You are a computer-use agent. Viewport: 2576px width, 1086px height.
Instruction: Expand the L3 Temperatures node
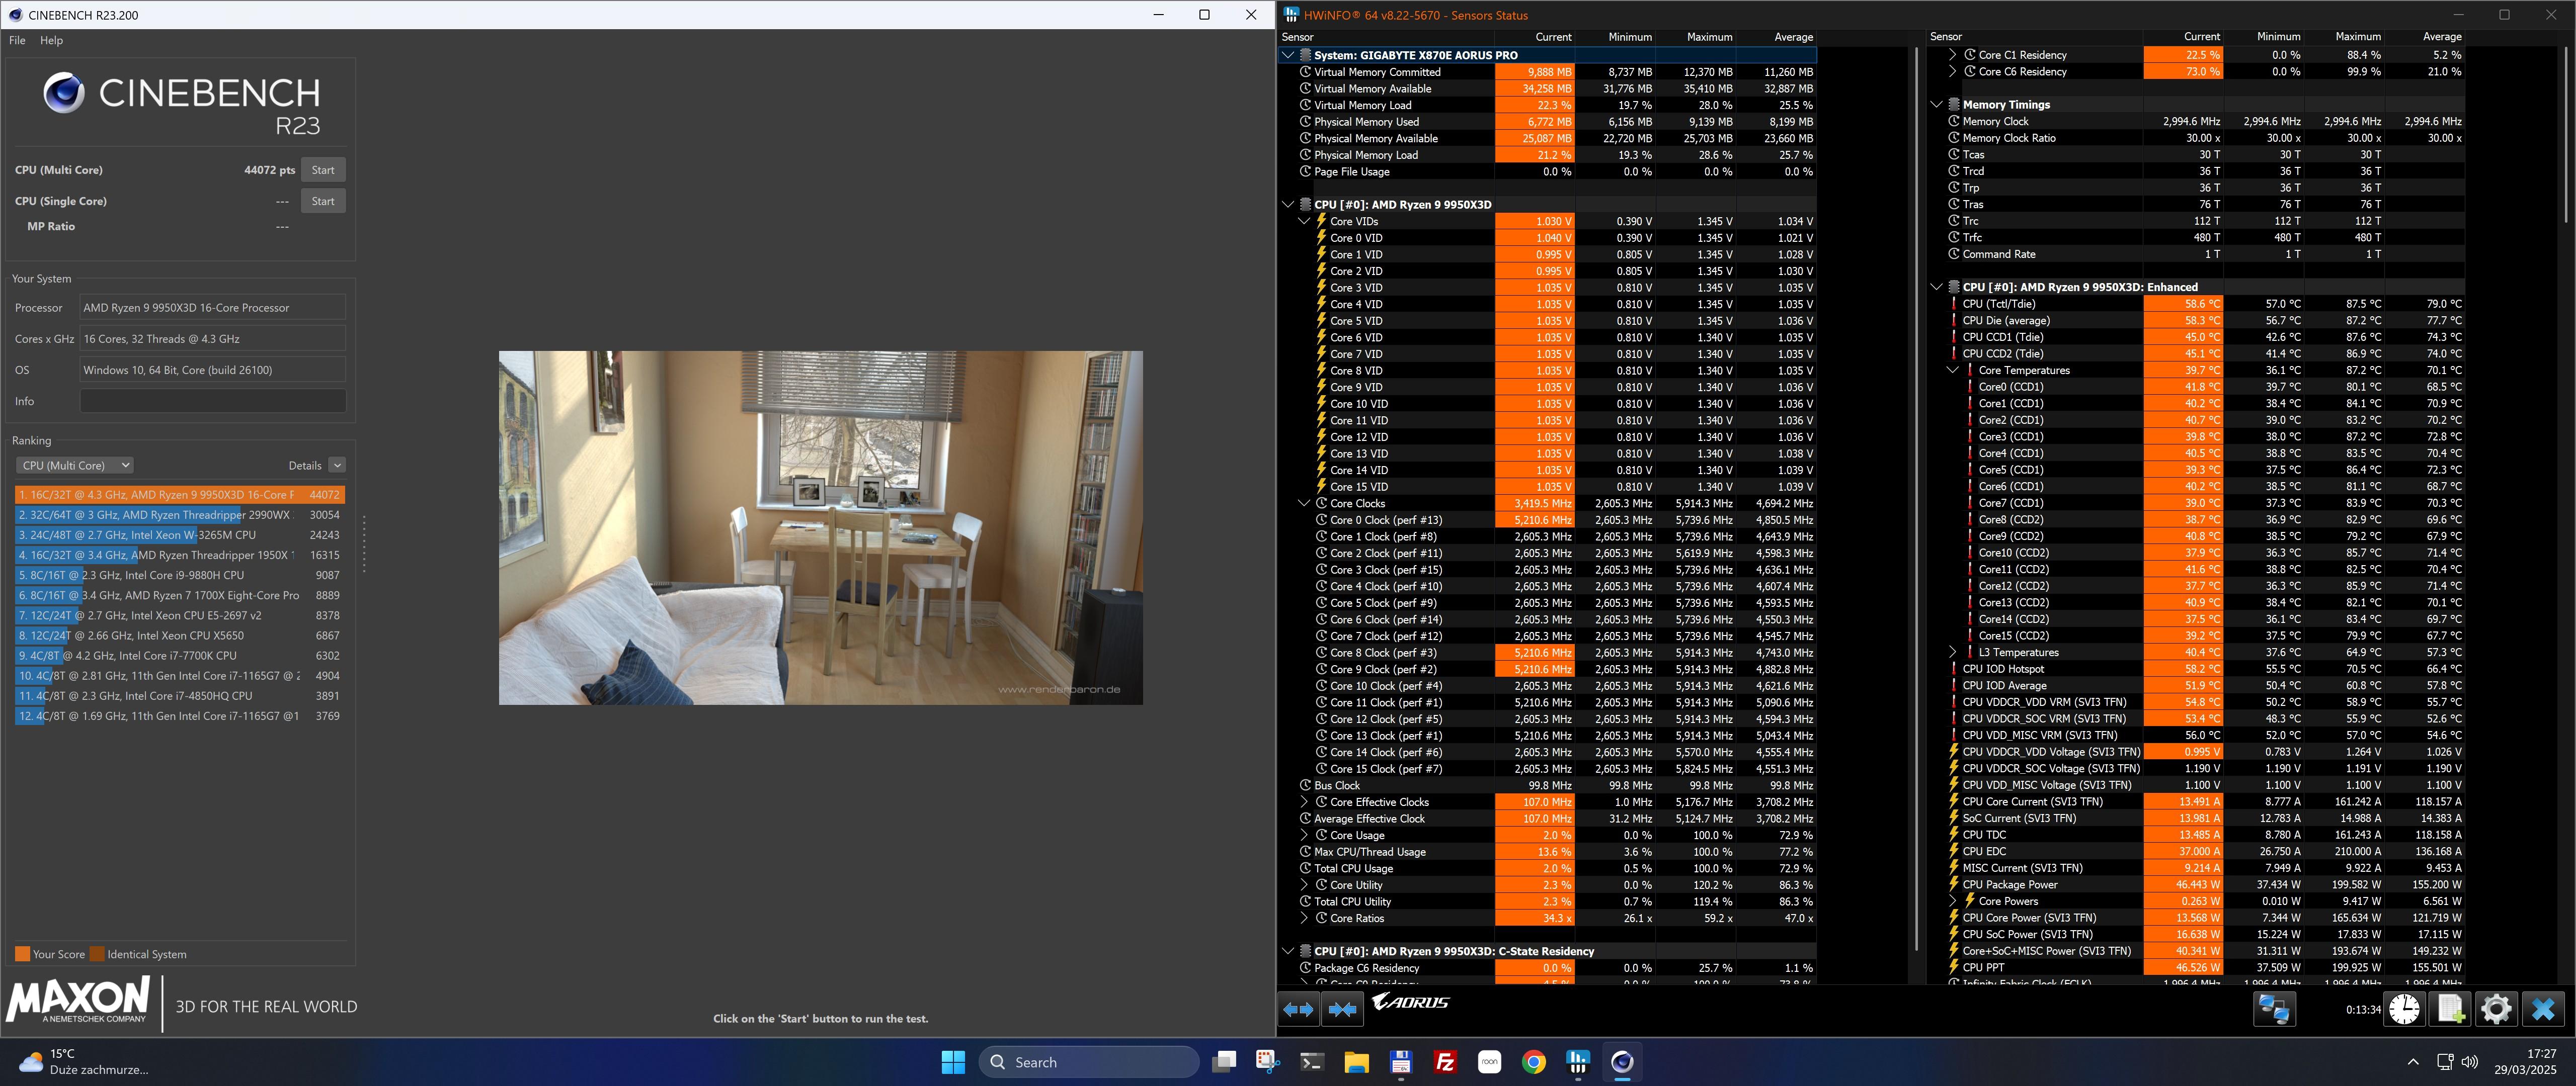pos(1952,653)
